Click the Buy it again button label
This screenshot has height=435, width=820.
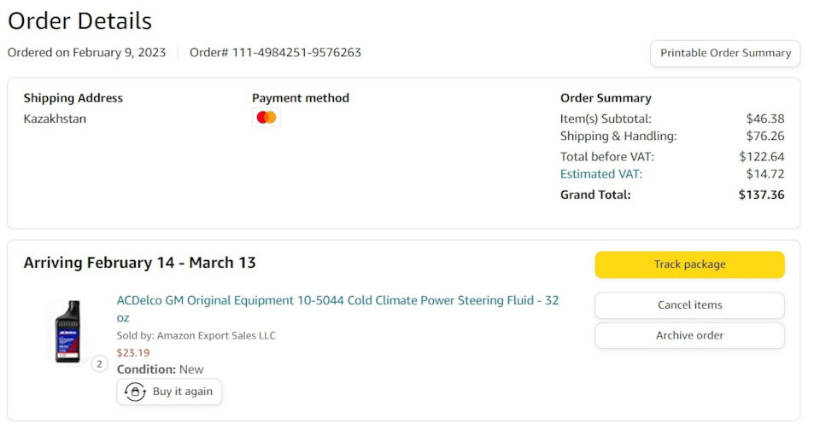pos(183,391)
